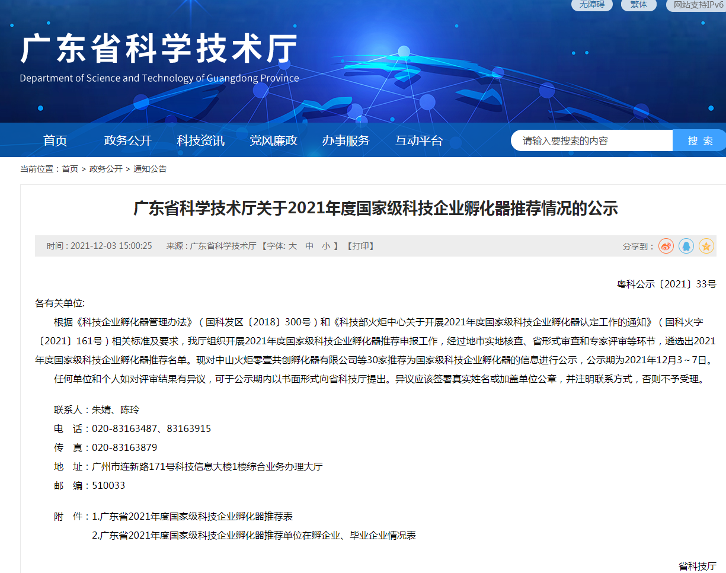Share the notice via QQ icon

[686, 246]
